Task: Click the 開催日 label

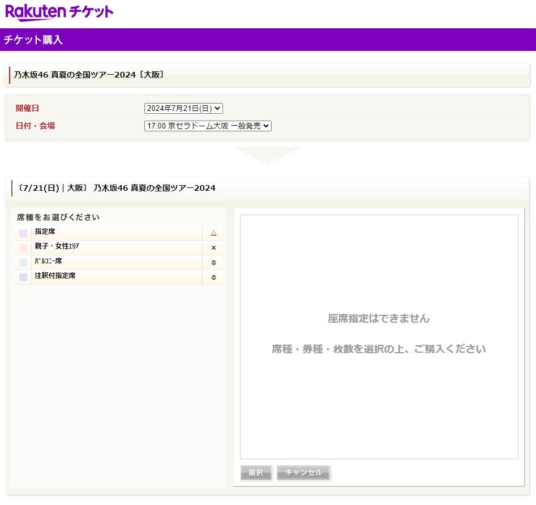Action: (x=27, y=108)
